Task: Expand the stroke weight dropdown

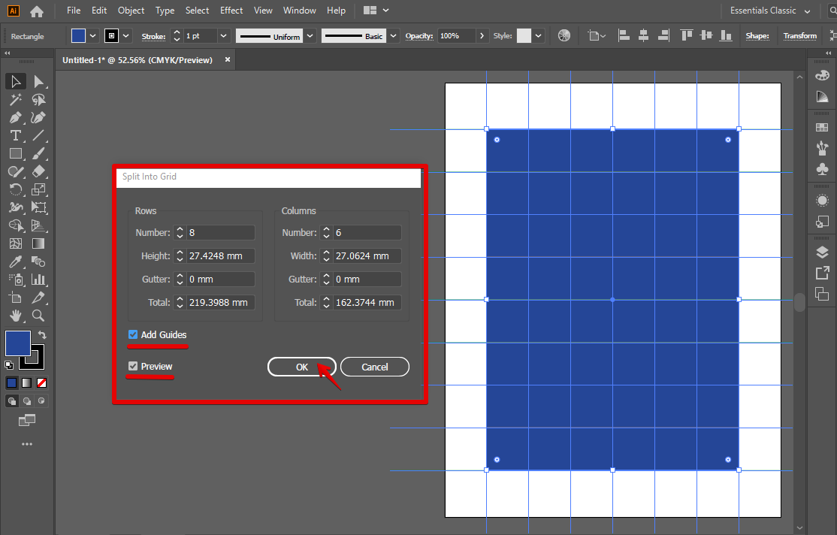Action: [223, 36]
